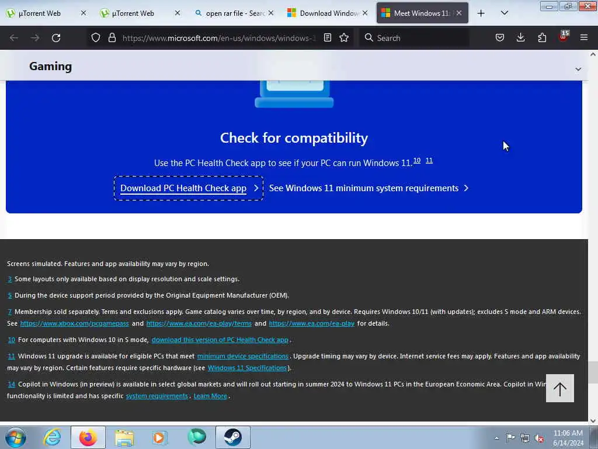Open the Pocket save icon
The height and width of the screenshot is (449, 598).
tap(500, 37)
